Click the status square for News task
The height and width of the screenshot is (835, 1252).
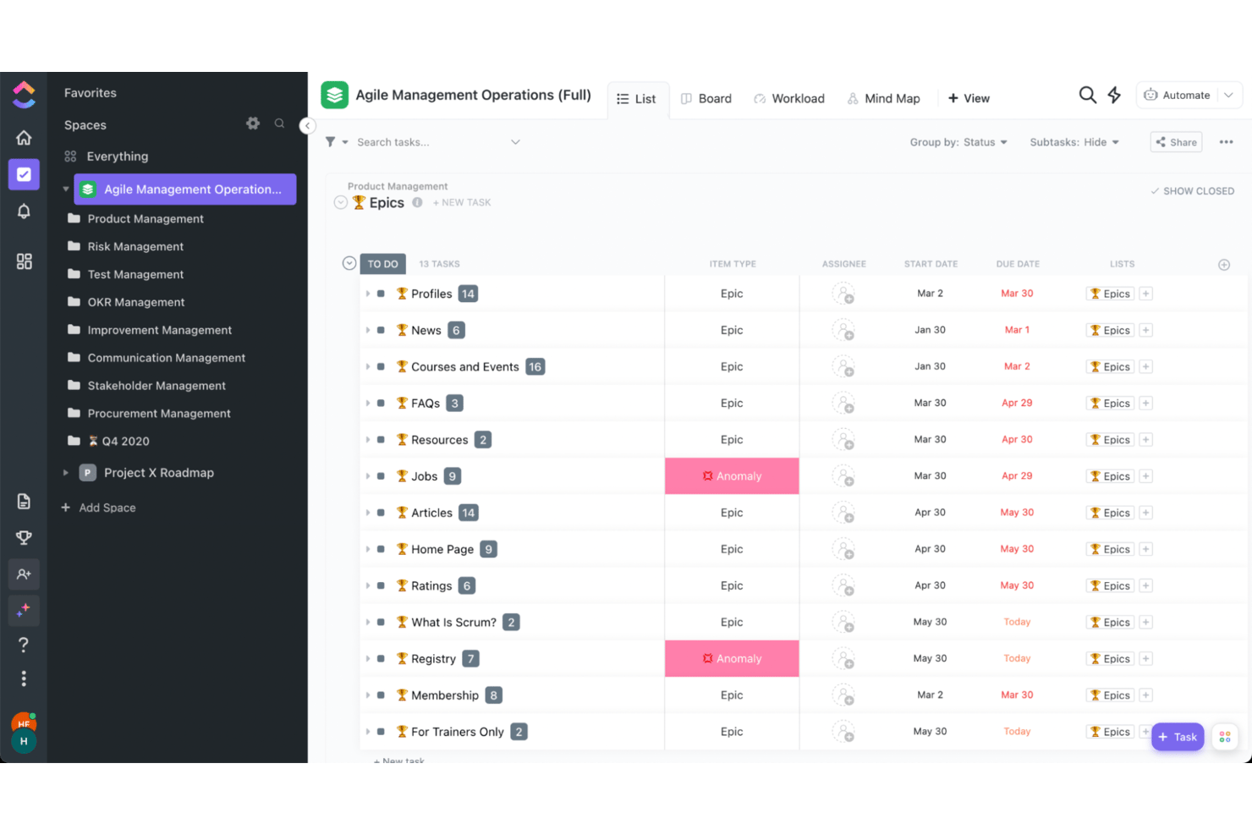click(x=381, y=330)
